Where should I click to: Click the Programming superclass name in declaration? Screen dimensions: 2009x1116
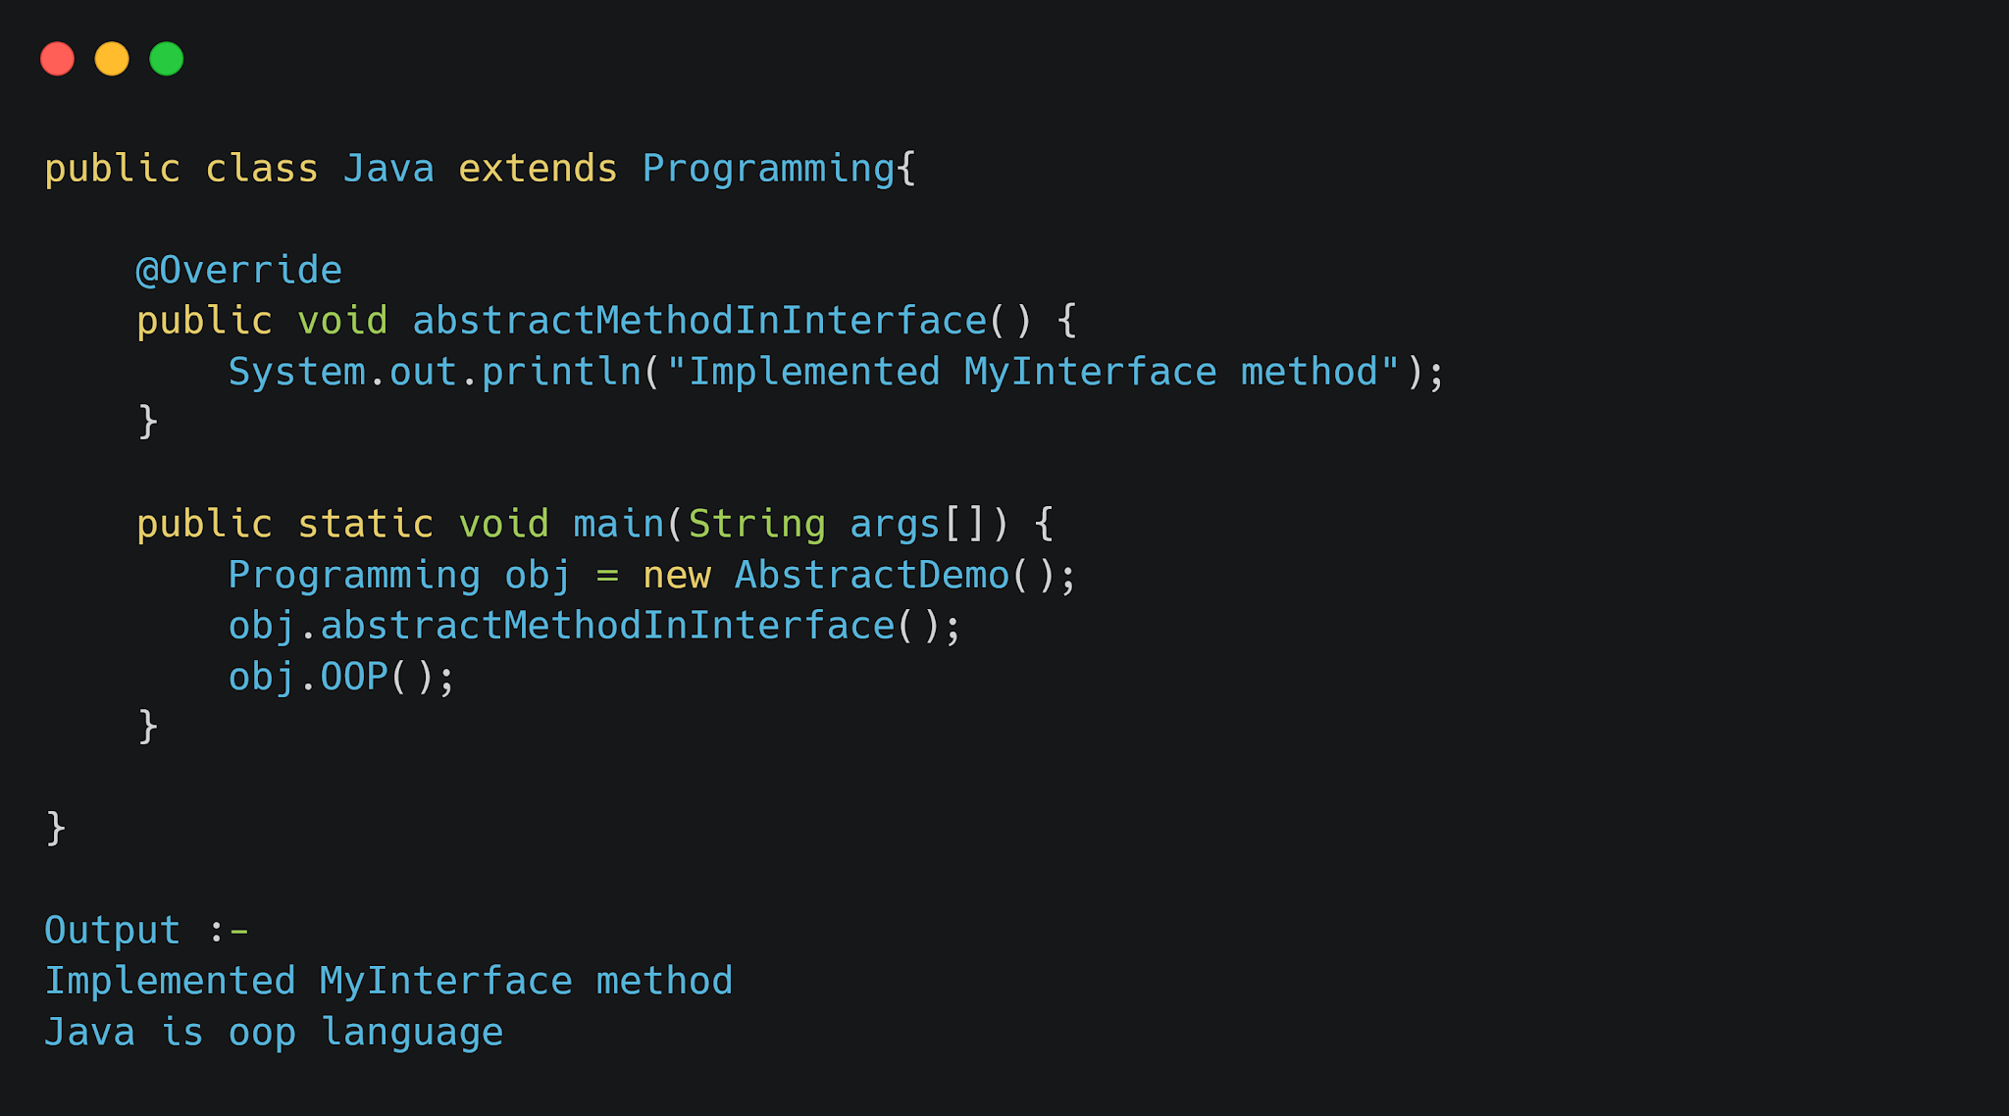768,169
